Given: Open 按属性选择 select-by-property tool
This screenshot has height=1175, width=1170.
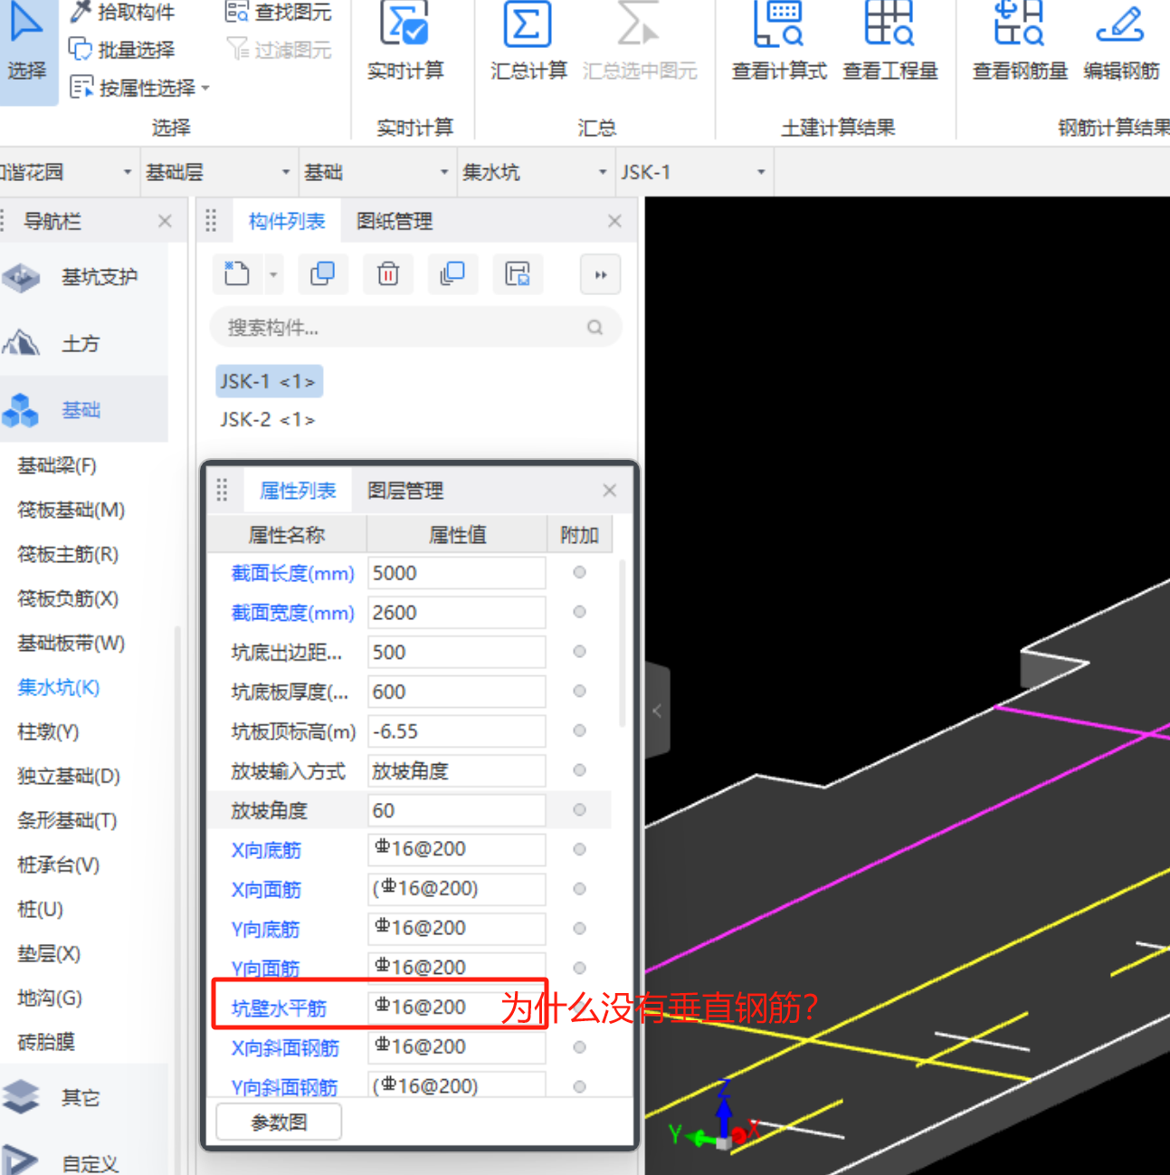Looking at the screenshot, I should (x=133, y=88).
